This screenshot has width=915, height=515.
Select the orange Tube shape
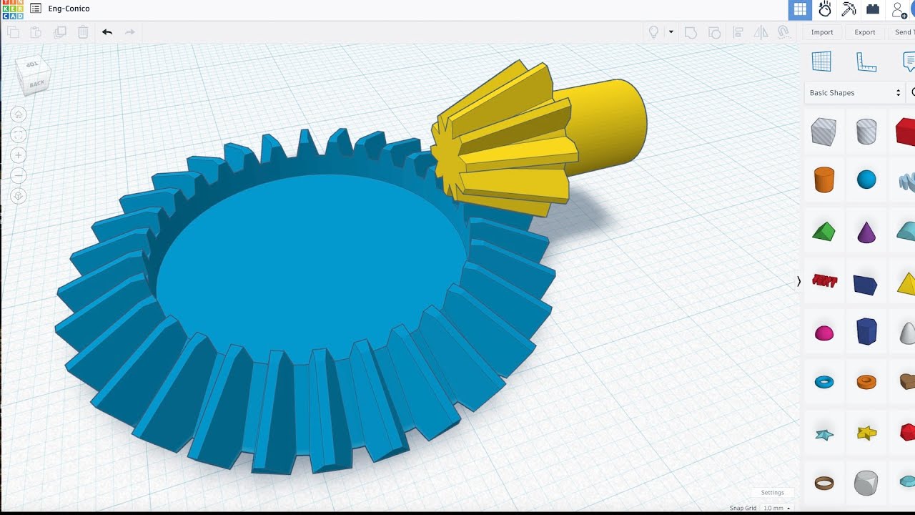[866, 382]
